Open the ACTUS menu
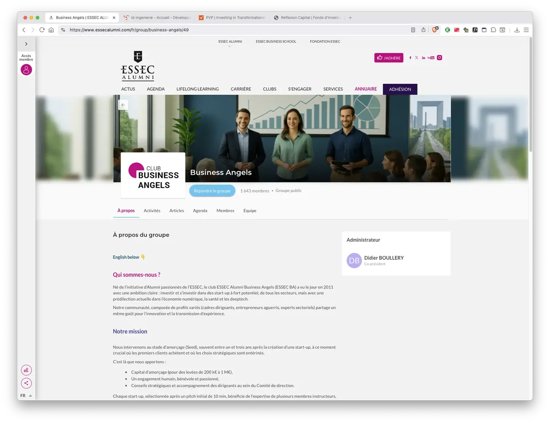The width and height of the screenshot is (550, 423). point(128,89)
